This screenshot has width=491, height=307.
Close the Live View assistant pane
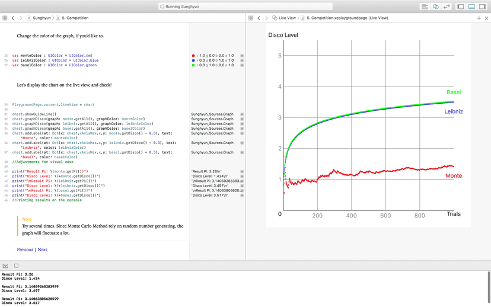click(487, 18)
